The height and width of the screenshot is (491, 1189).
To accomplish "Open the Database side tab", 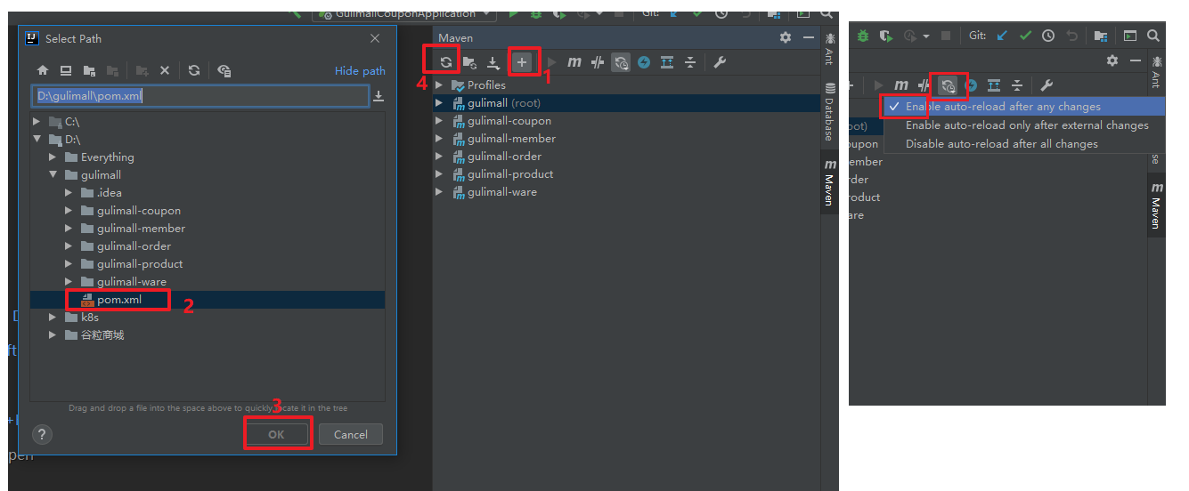I will pos(829,112).
